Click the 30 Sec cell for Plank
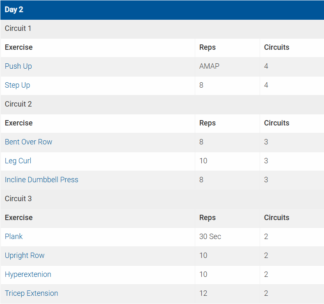Screen dimensions: 324x304 (210, 237)
